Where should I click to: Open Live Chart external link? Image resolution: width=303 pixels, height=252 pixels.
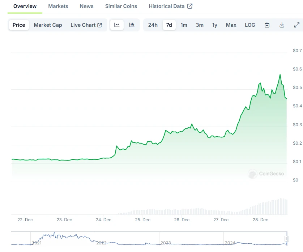(x=86, y=25)
